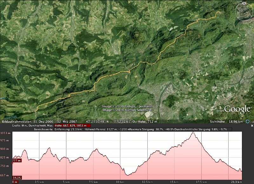Click the Google logo on map
The image size is (254, 184).
click(237, 110)
